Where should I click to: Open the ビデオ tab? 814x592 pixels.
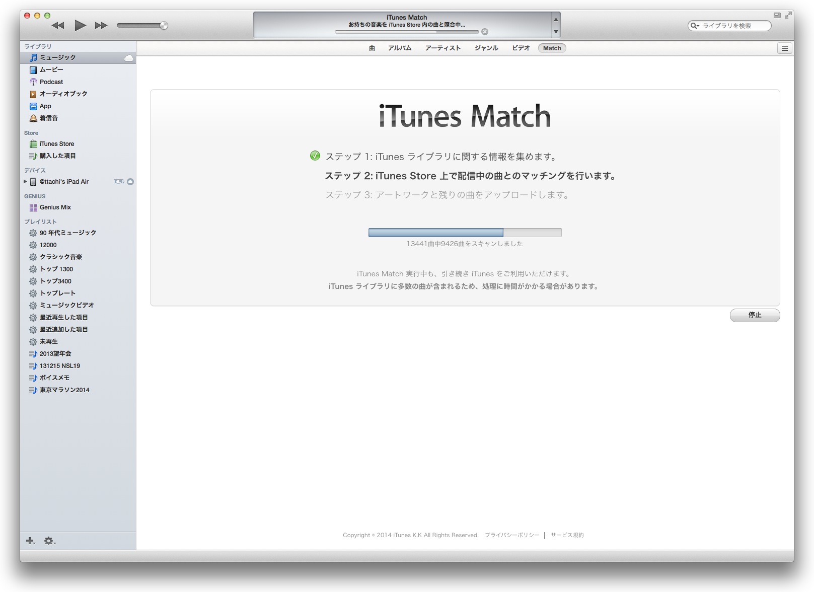(x=521, y=48)
